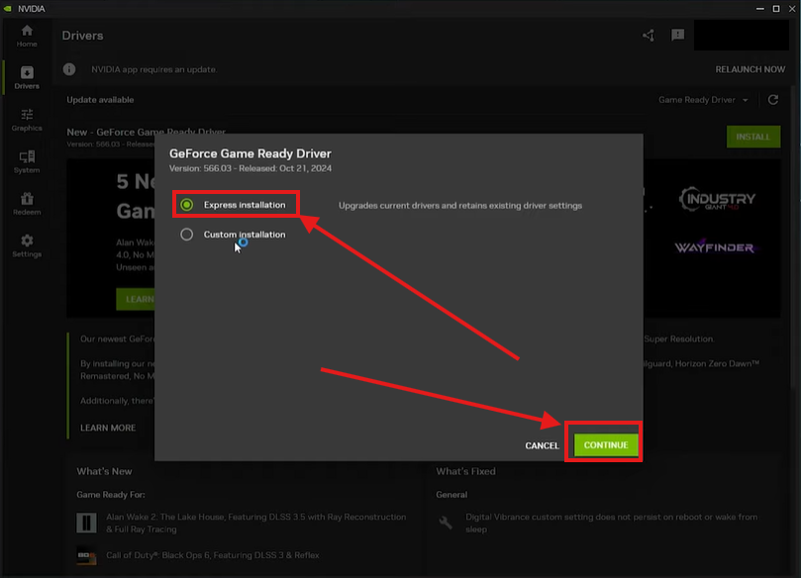Click the 'Game Ready For:' label
801x578 pixels.
click(111, 495)
